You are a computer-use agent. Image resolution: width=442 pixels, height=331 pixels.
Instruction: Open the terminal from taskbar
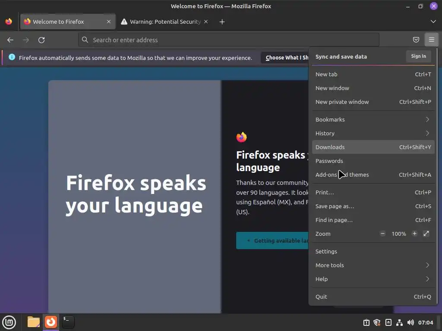tap(68, 322)
